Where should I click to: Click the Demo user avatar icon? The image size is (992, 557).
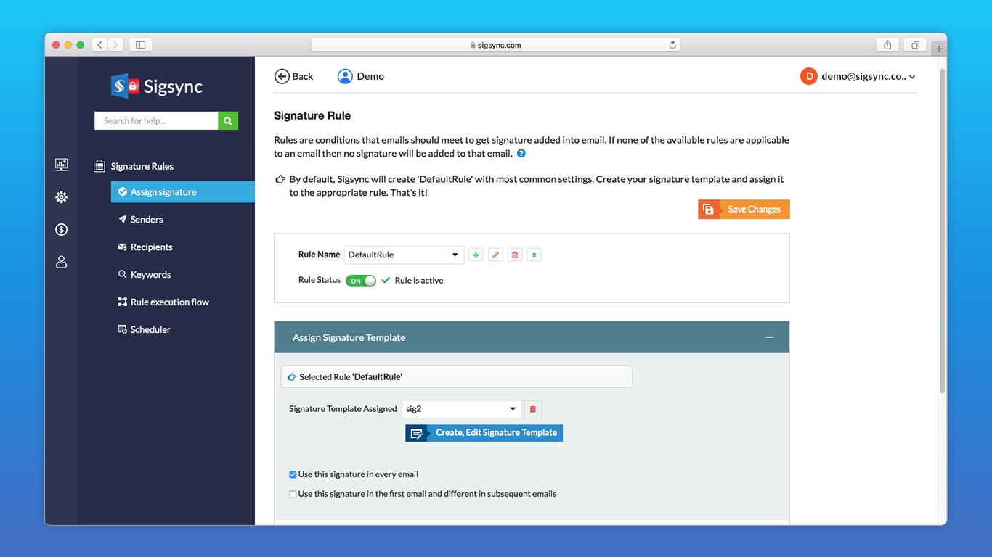tap(345, 76)
